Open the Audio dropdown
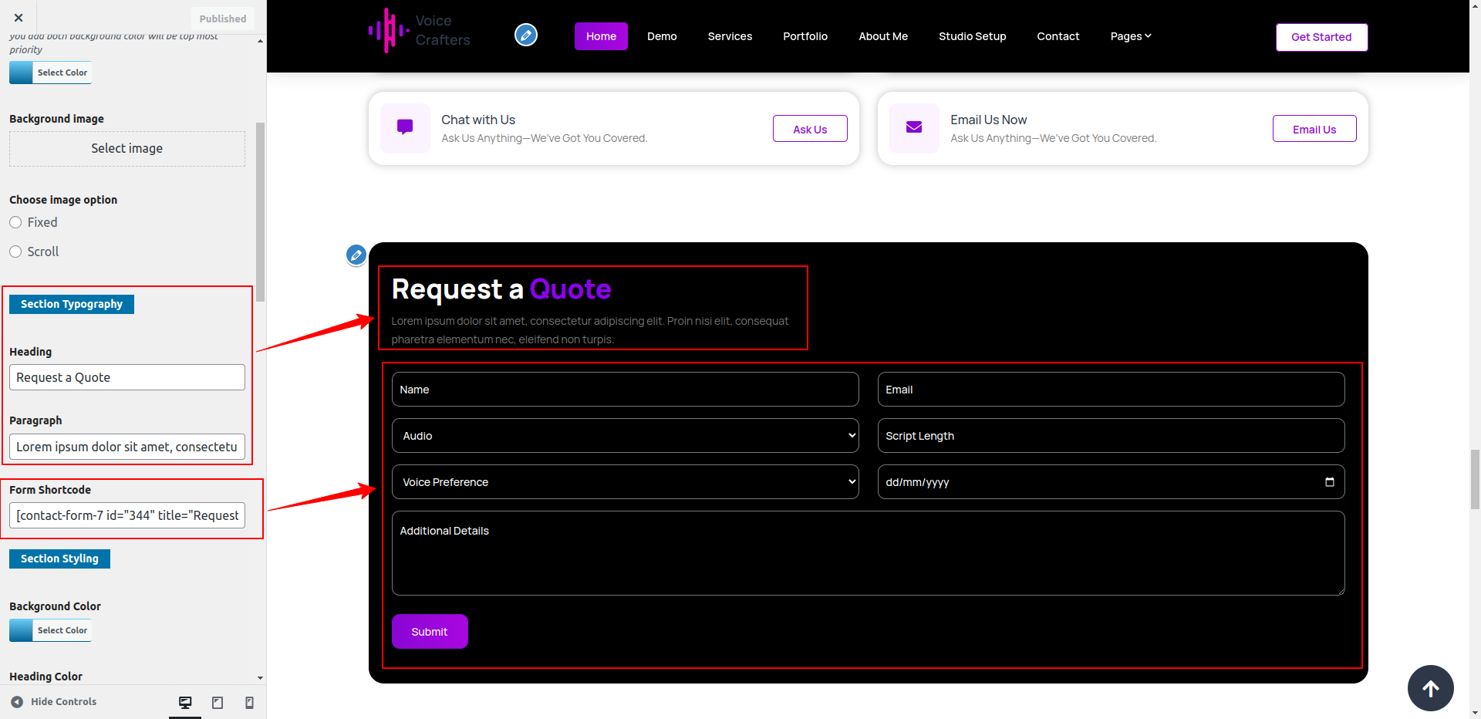Image resolution: width=1481 pixels, height=719 pixels. click(625, 436)
